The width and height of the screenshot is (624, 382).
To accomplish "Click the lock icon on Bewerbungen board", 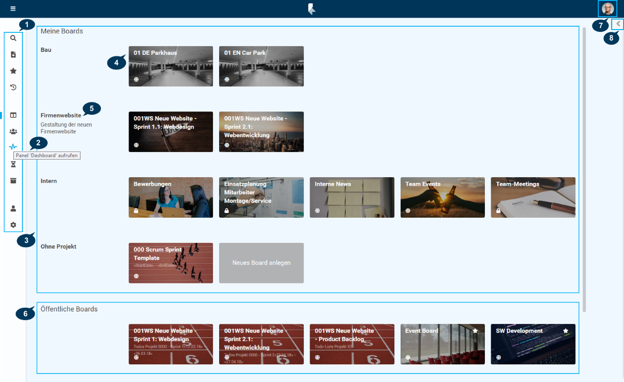I will coord(136,211).
